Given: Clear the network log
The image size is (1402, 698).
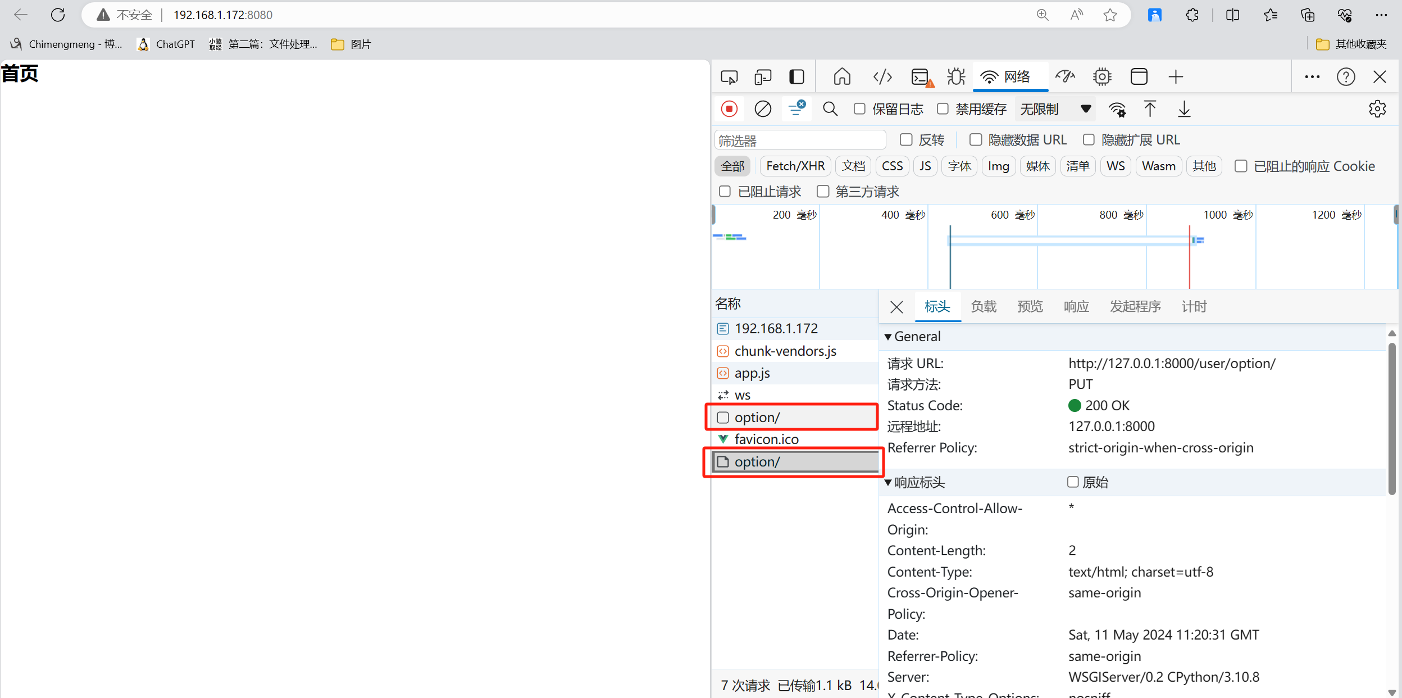Looking at the screenshot, I should pyautogui.click(x=763, y=108).
